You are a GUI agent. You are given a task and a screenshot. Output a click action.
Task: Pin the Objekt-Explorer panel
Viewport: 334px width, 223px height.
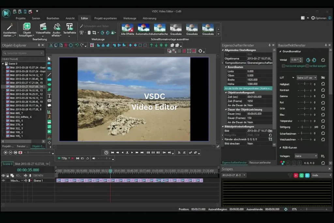(39, 45)
